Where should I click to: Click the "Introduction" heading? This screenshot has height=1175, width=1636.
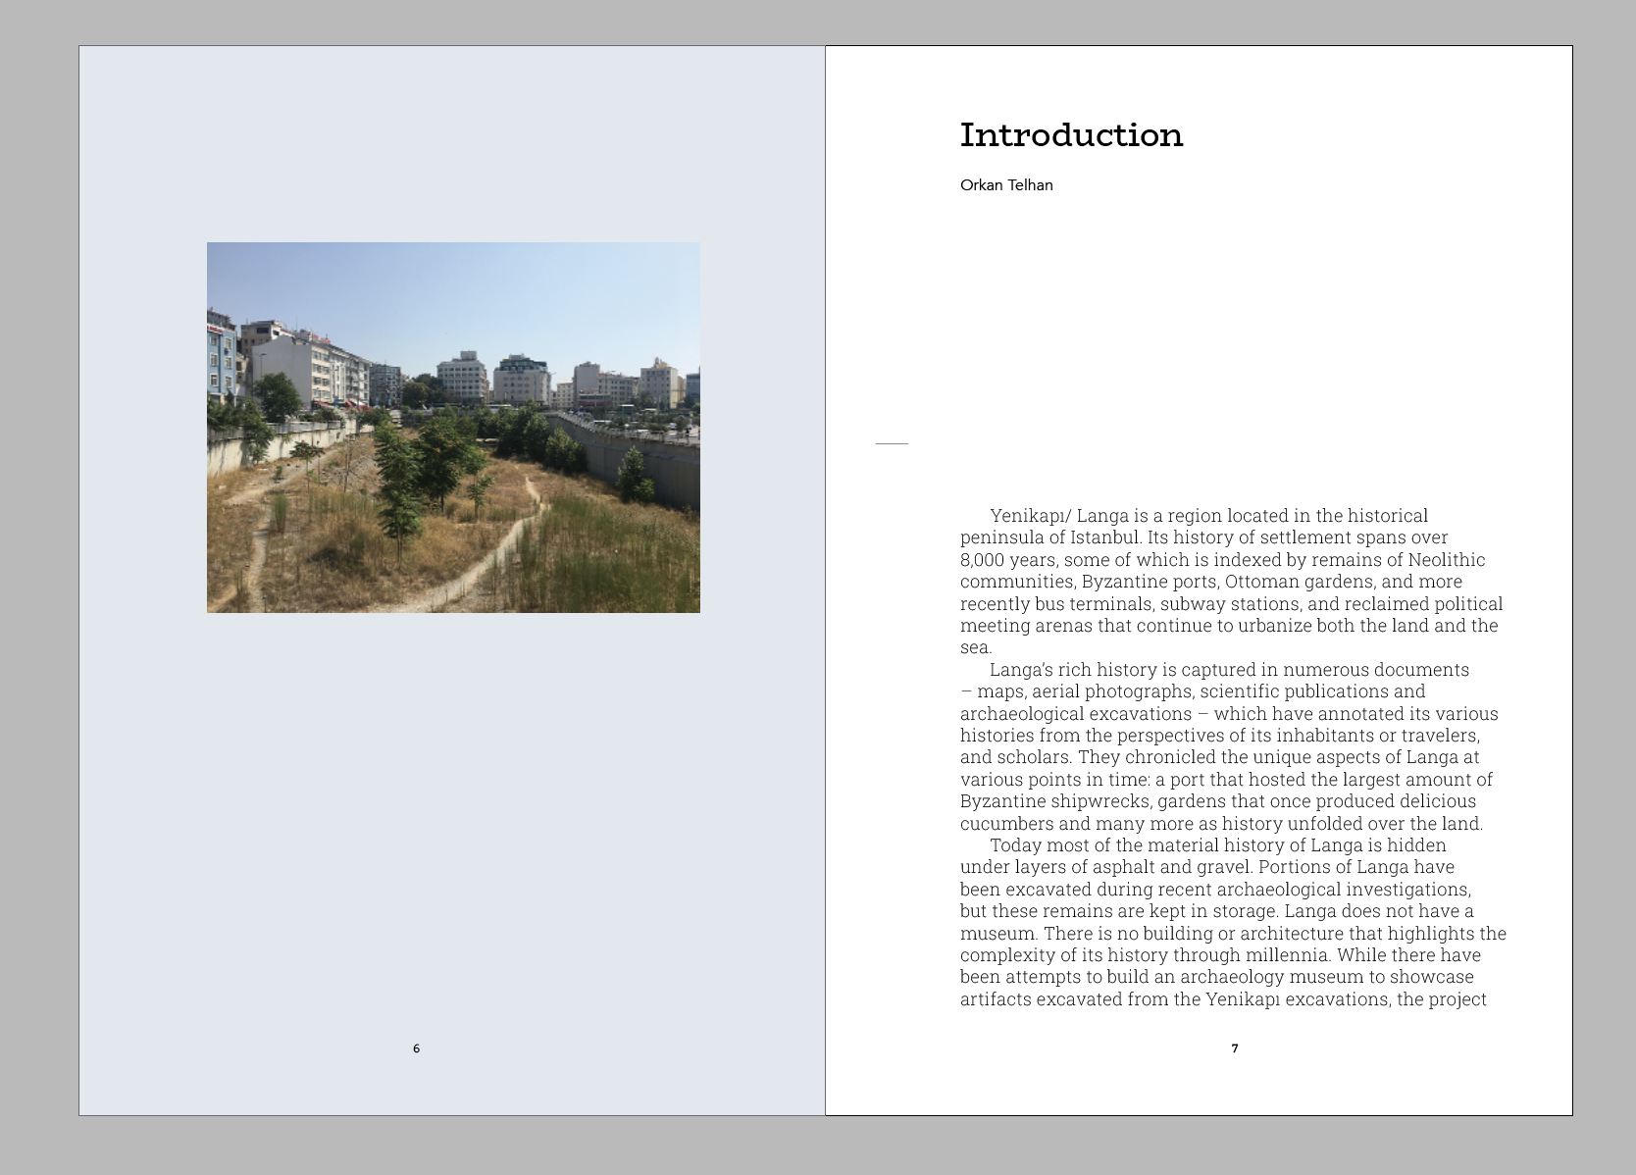(x=1071, y=135)
